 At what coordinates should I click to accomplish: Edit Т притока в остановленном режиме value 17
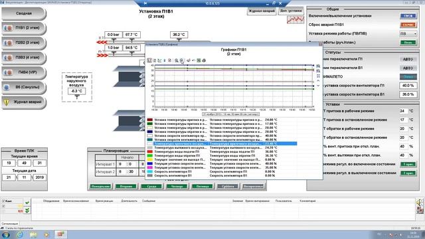click(x=403, y=120)
